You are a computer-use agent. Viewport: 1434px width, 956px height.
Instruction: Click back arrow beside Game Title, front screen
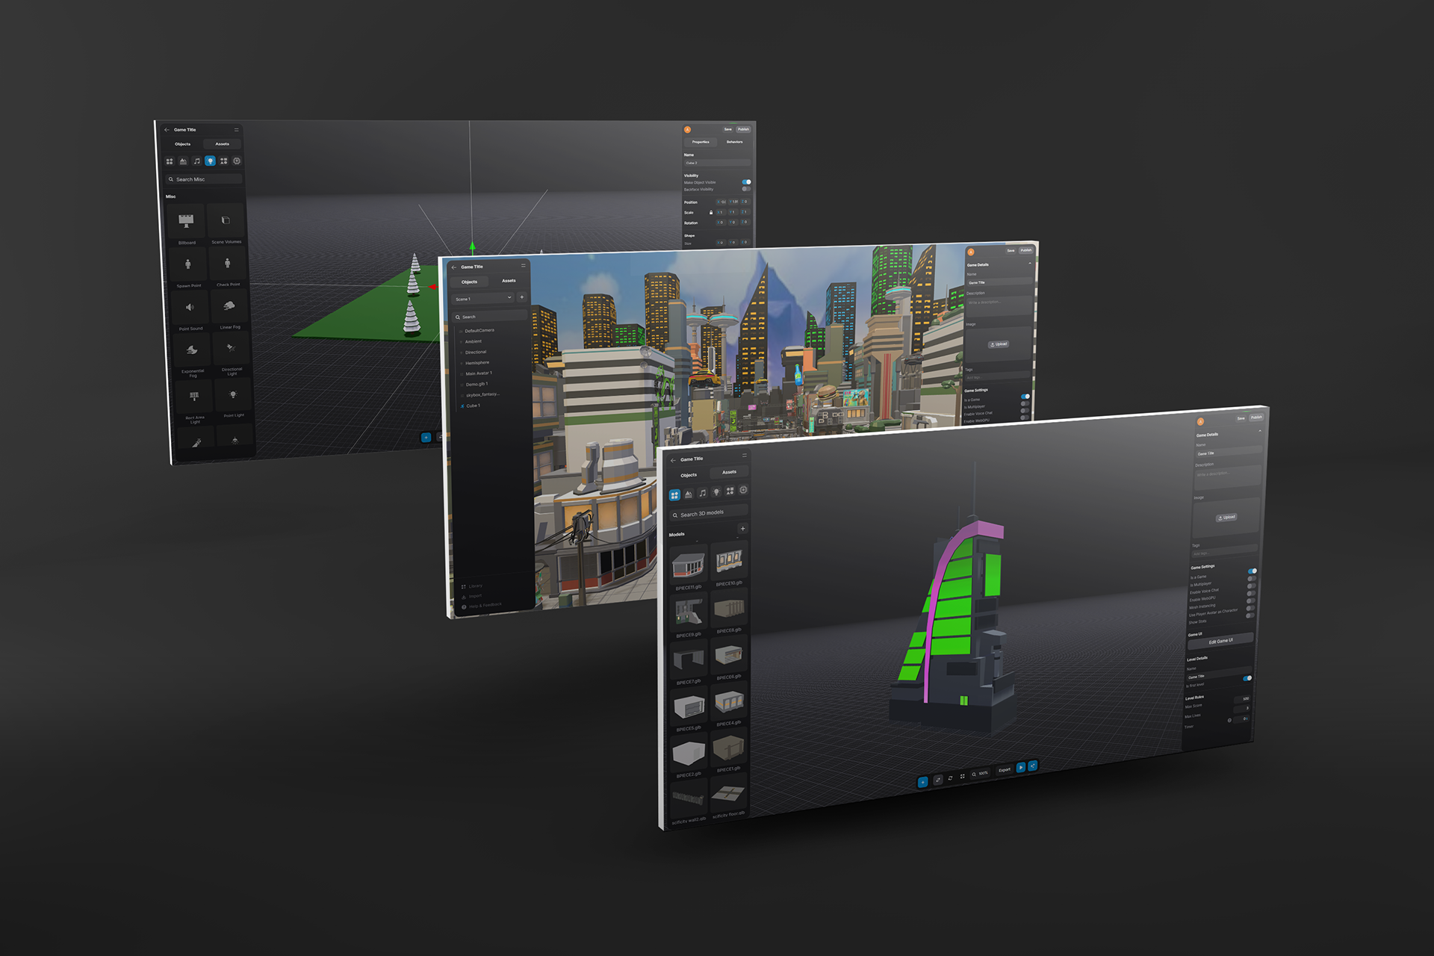point(674,460)
